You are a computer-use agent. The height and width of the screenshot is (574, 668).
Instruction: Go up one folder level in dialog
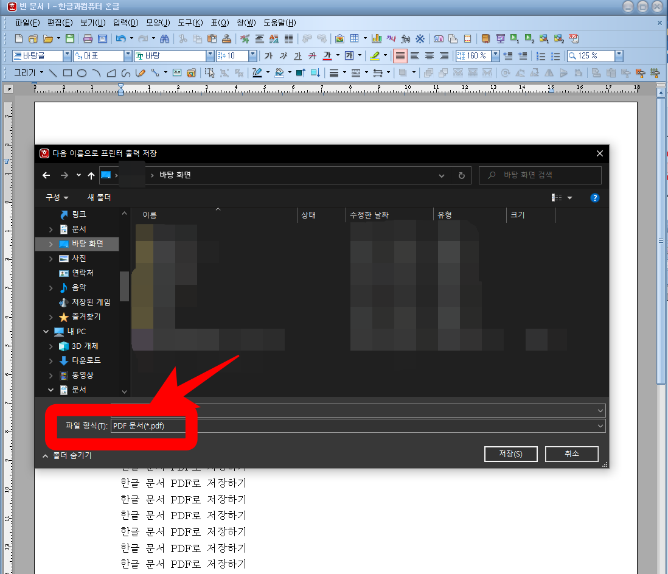(x=91, y=175)
